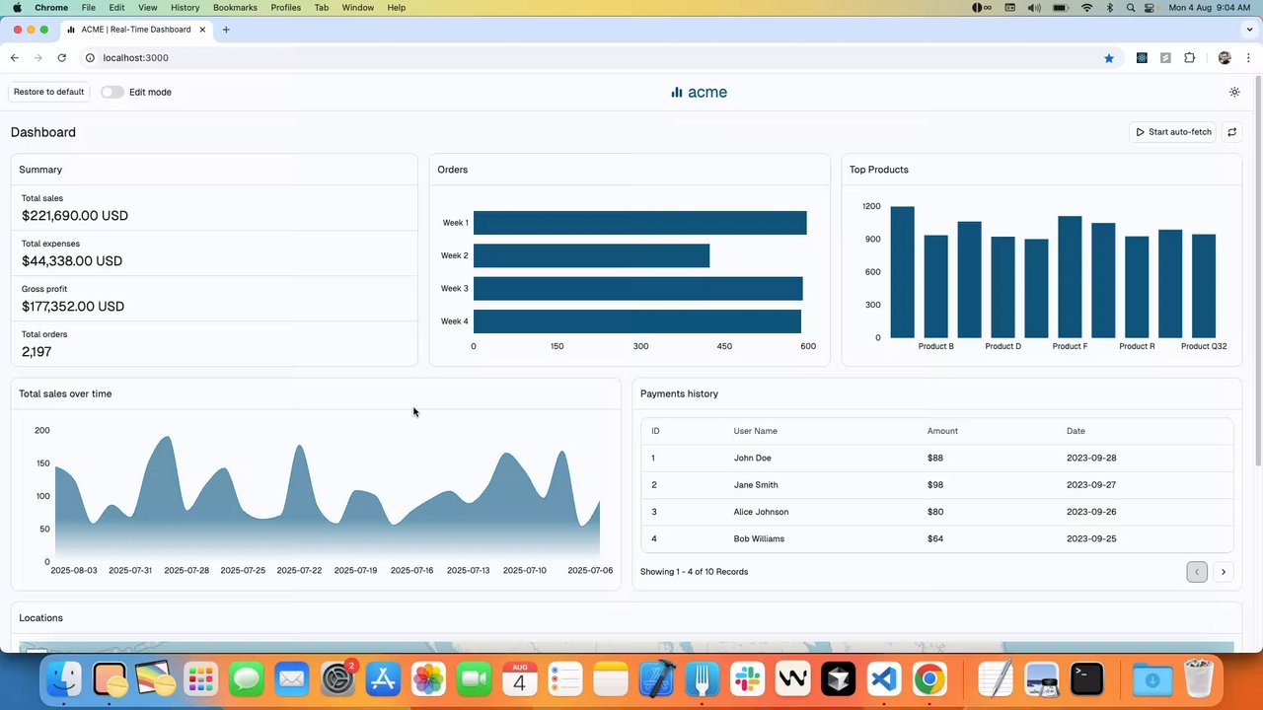The height and width of the screenshot is (710, 1263).
Task: Open Terminal from the Dock
Action: tap(1087, 679)
